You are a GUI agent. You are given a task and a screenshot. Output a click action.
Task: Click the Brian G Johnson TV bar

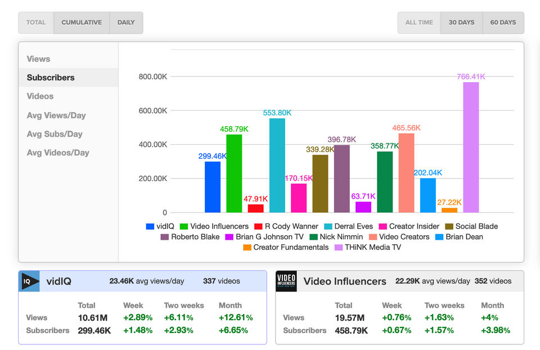(x=363, y=207)
